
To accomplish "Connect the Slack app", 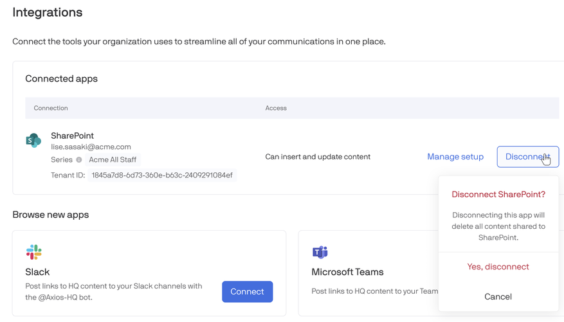I will 247,291.
